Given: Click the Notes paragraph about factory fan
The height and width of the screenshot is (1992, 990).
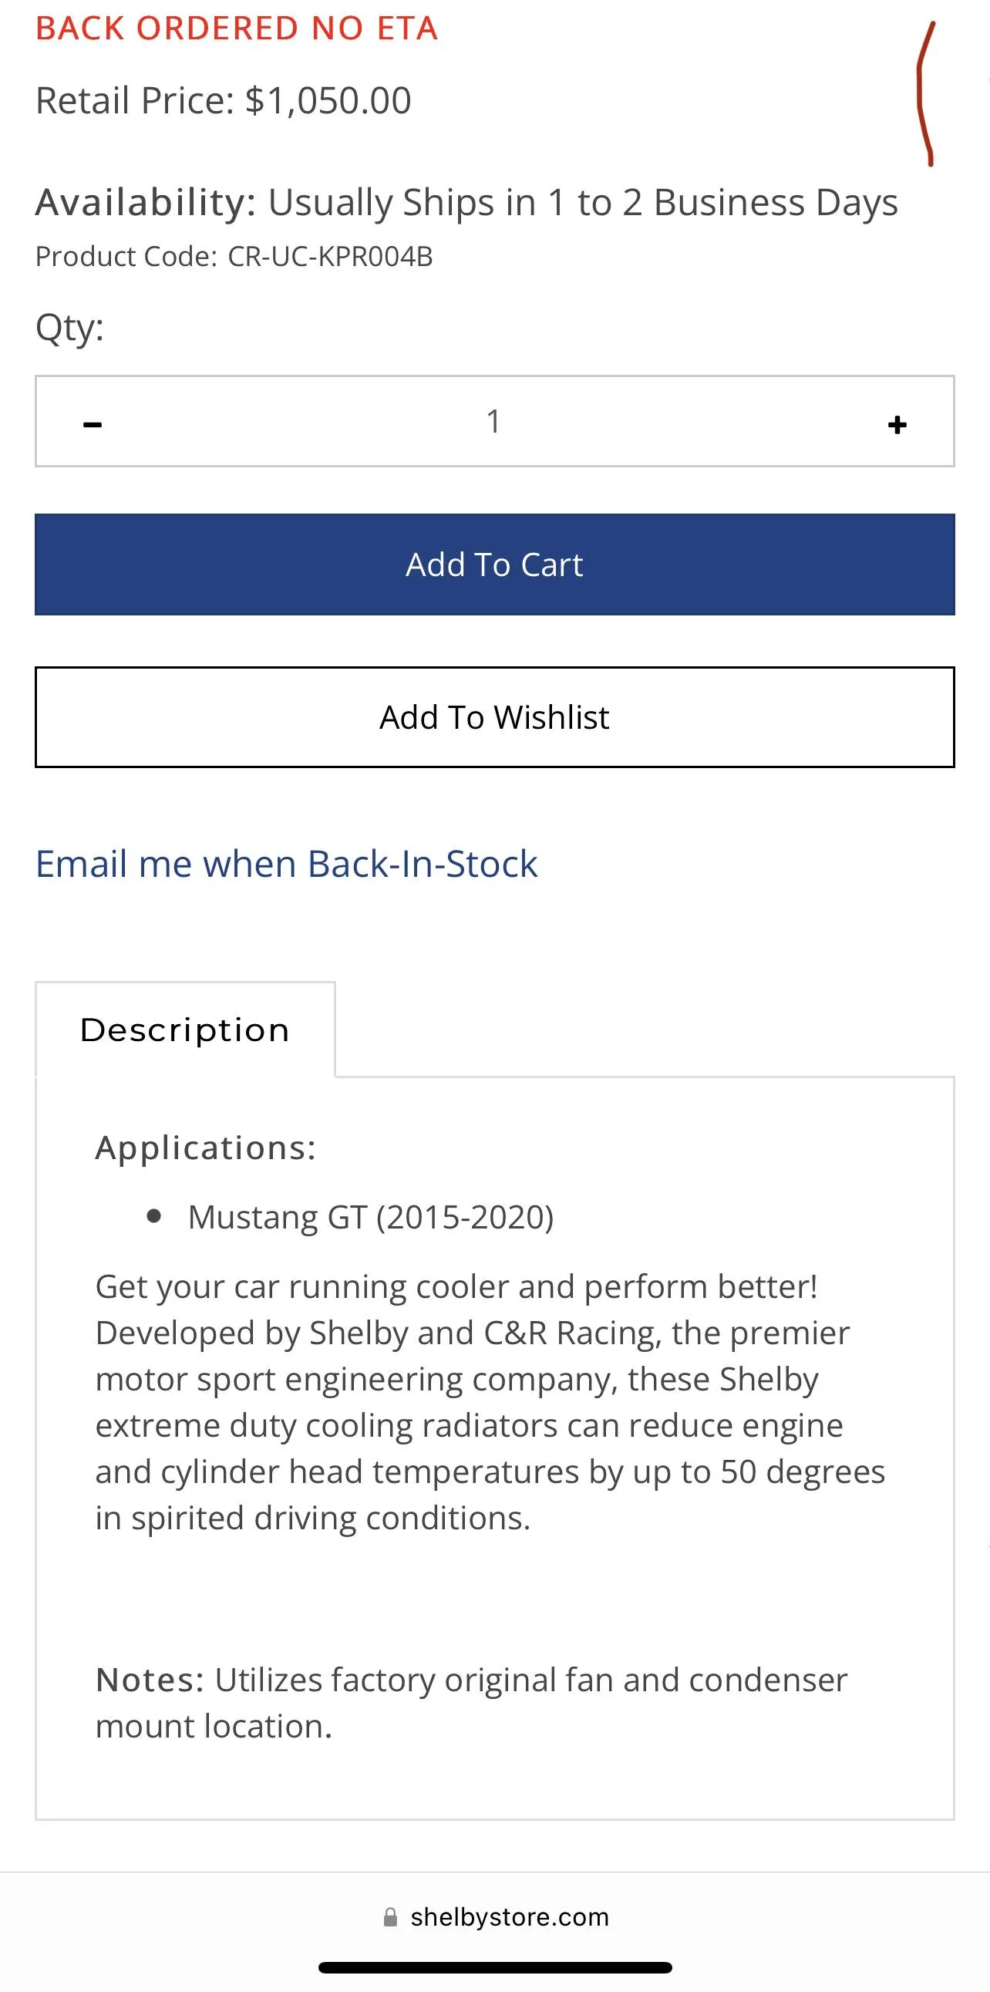Looking at the screenshot, I should pyautogui.click(x=471, y=1703).
